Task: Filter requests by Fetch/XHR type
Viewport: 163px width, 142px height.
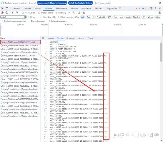Action: click(101, 17)
